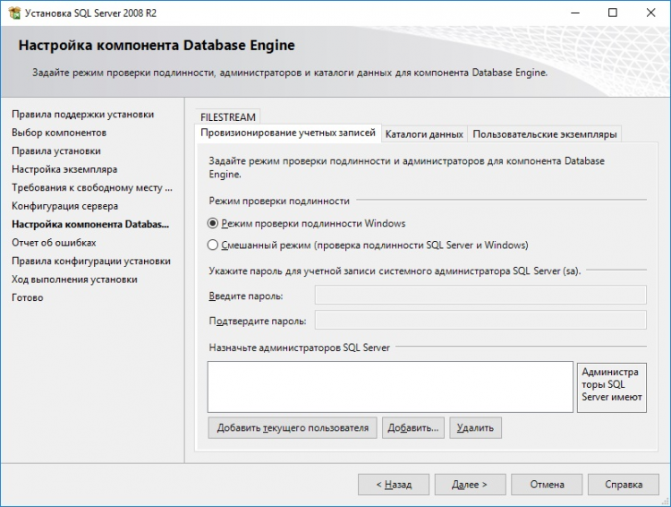Click the SQL Server setup title bar icon
The image size is (671, 507).
pyautogui.click(x=13, y=13)
